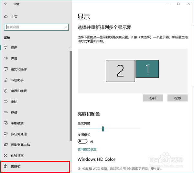This screenshot has height=173, width=194.
Task: Close the 设置 window
Action: pos(189,4)
